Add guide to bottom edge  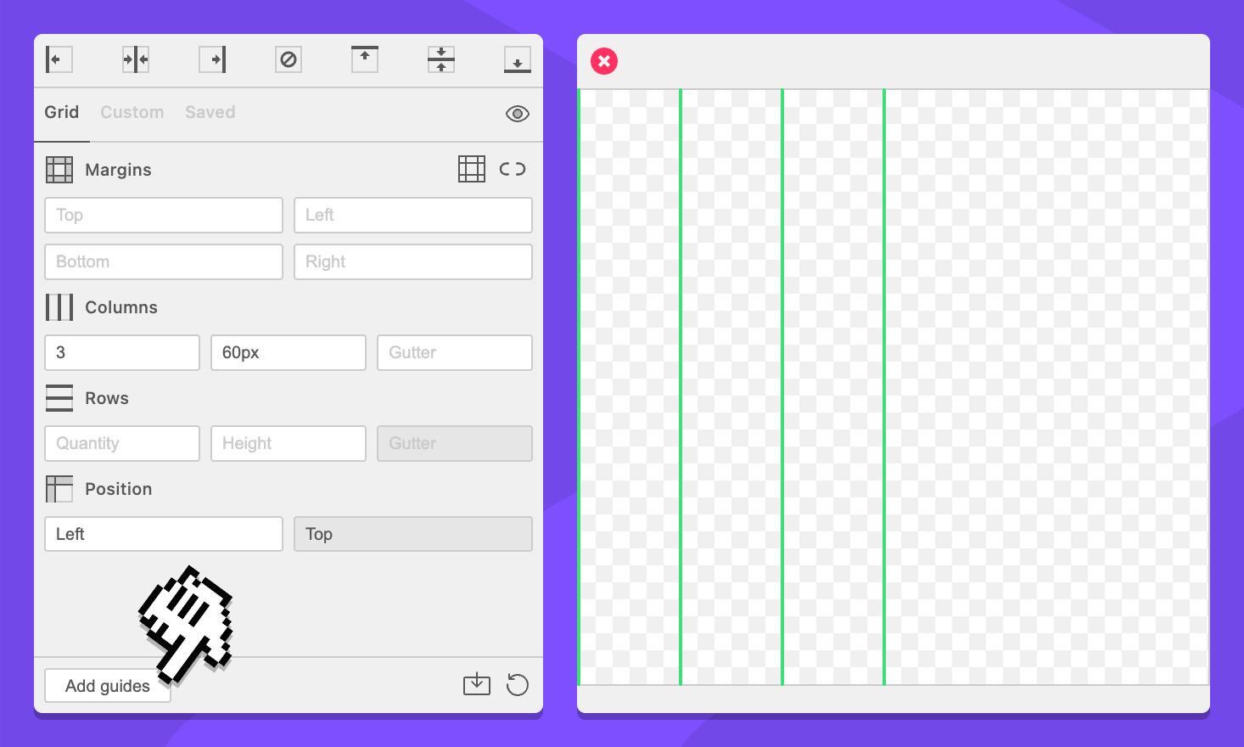[x=518, y=59]
